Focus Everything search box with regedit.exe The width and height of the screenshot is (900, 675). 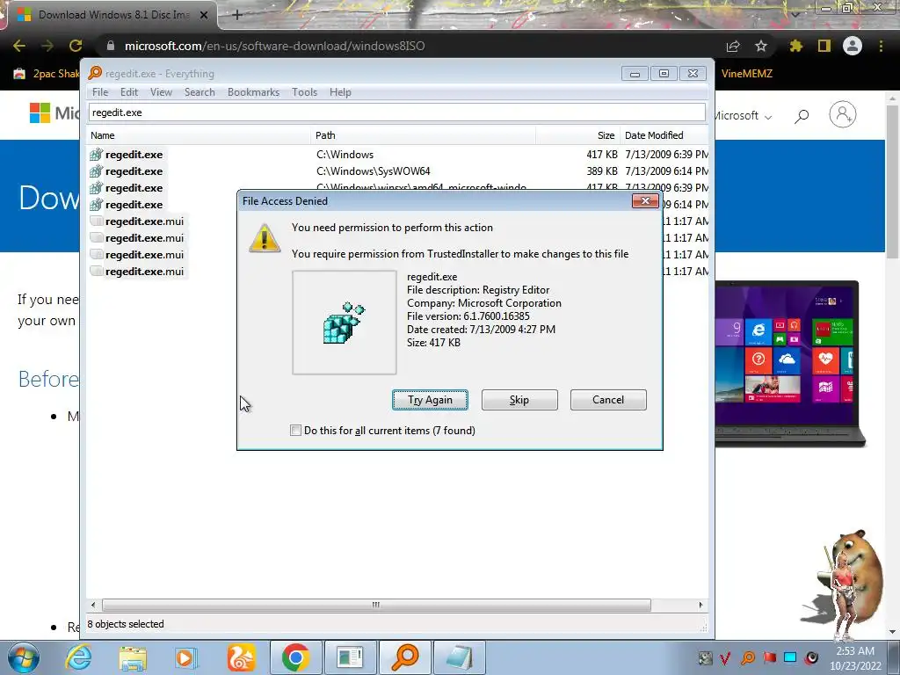click(396, 112)
